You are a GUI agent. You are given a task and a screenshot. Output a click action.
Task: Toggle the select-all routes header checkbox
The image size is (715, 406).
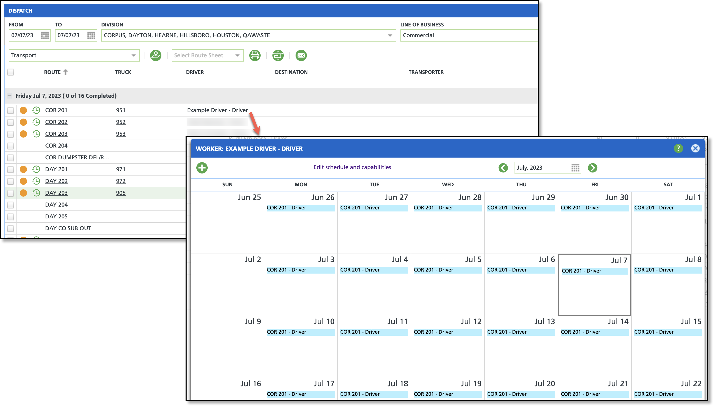click(11, 72)
